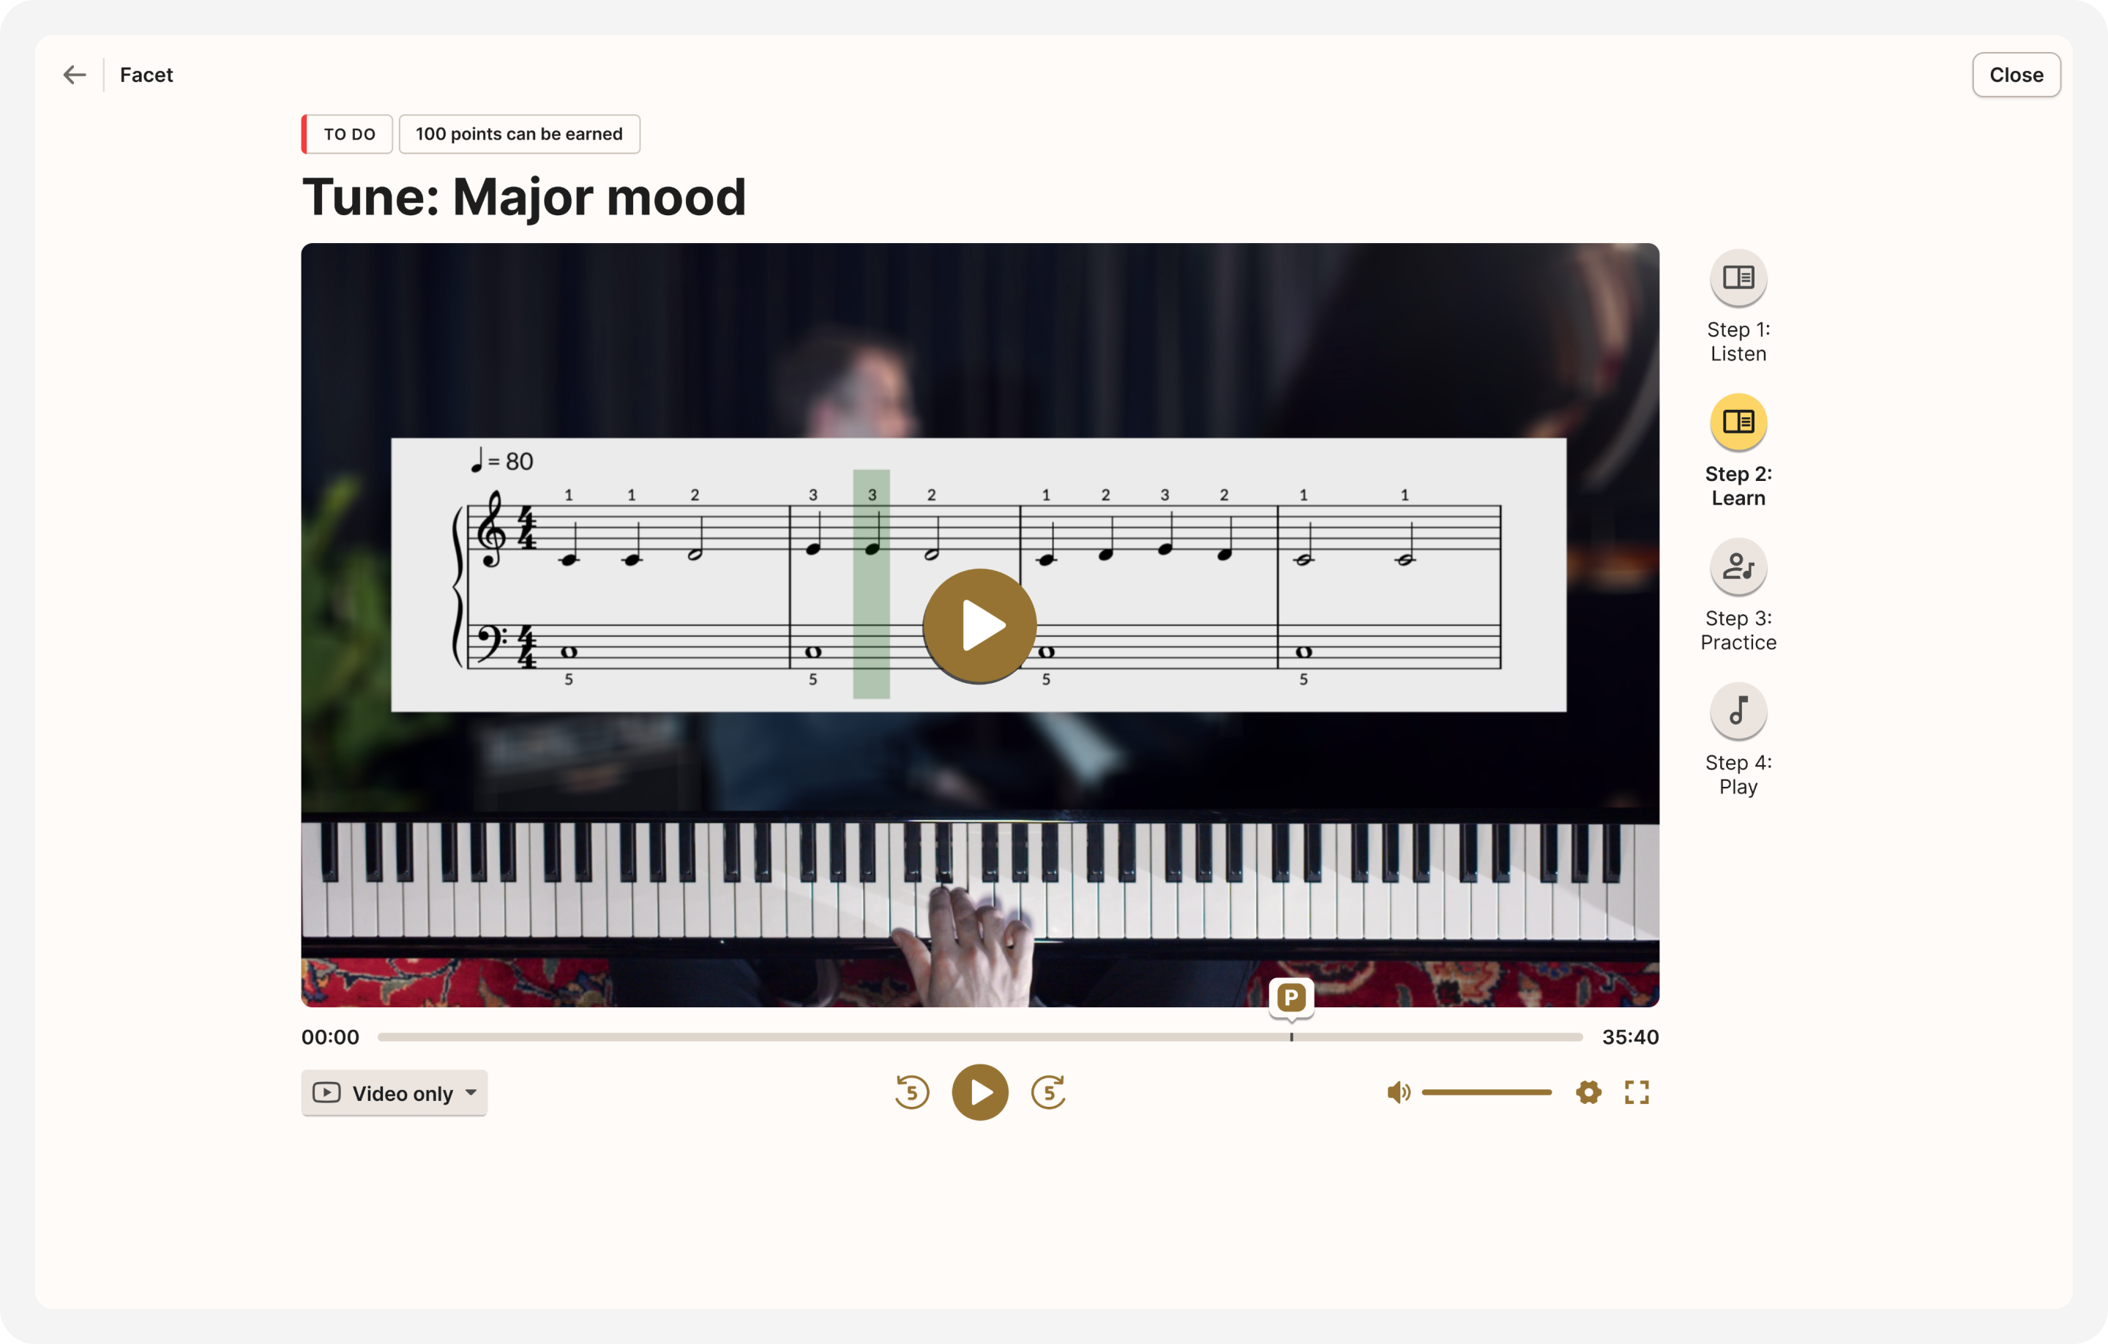Enter fullscreen mode
Screen dimensions: 2108x1344
tap(1636, 1092)
